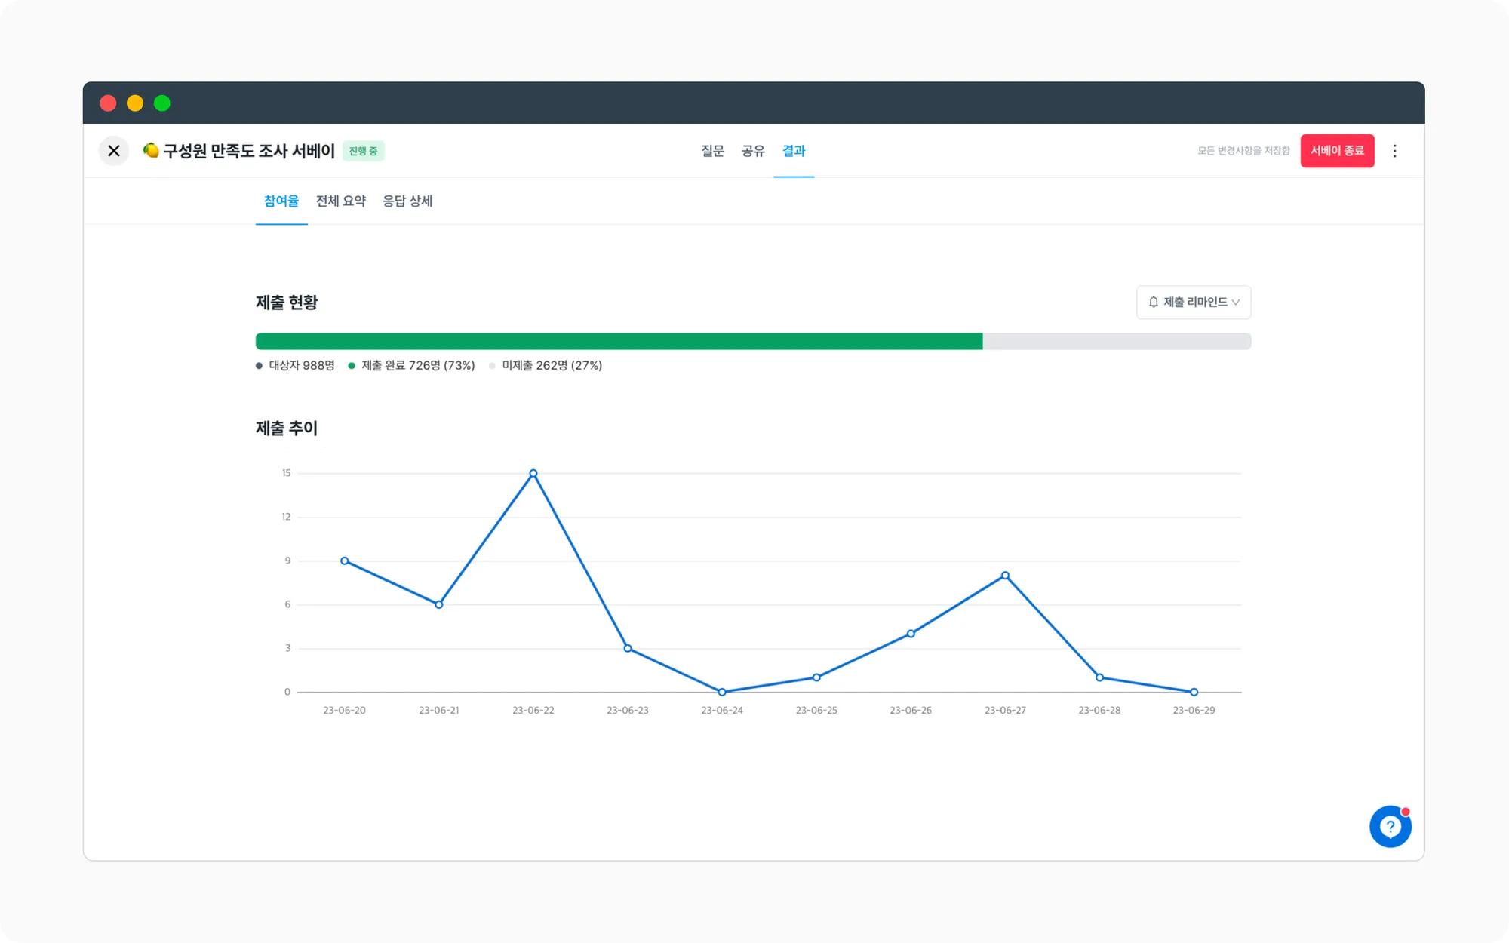Click the 23-06-25 x-axis date label
This screenshot has width=1509, height=943.
pos(816,710)
